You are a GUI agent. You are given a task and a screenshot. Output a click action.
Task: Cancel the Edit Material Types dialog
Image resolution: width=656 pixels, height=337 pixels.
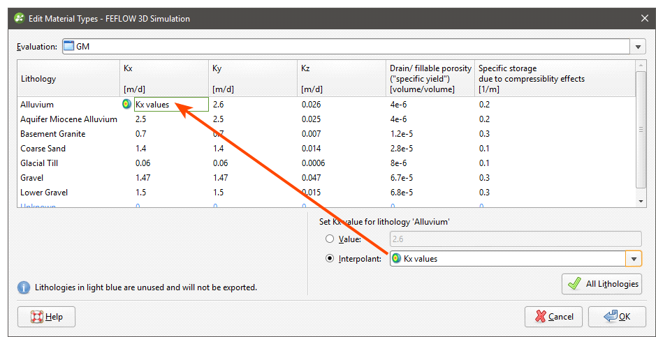click(553, 317)
